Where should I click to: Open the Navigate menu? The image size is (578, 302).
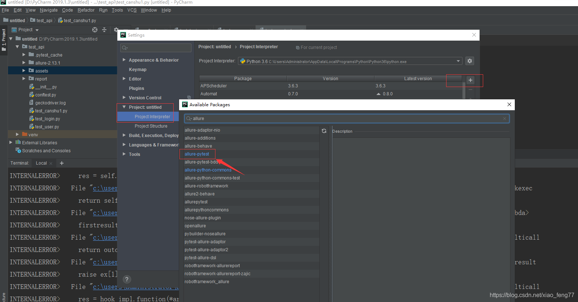tap(49, 10)
